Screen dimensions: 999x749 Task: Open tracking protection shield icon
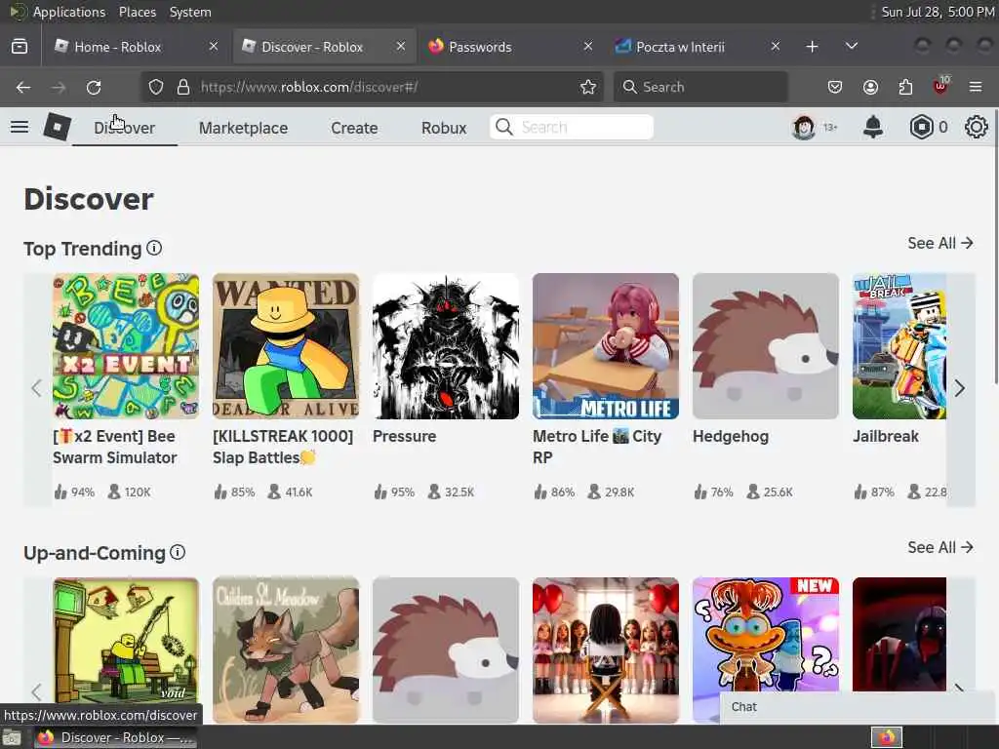click(x=156, y=87)
